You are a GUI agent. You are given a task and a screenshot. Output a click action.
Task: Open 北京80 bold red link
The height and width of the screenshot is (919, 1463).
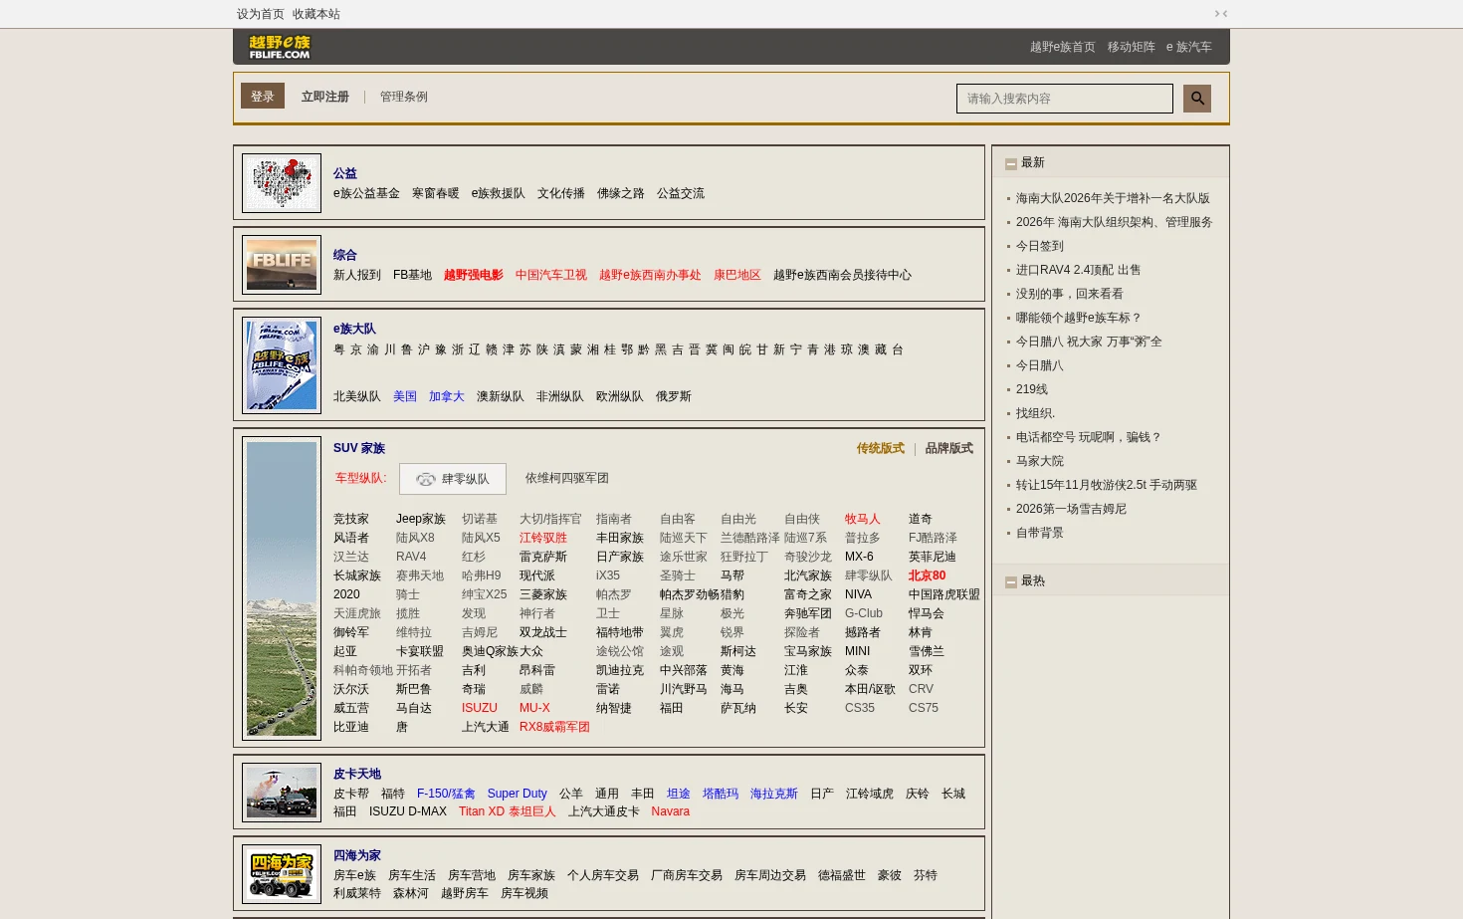click(x=928, y=575)
